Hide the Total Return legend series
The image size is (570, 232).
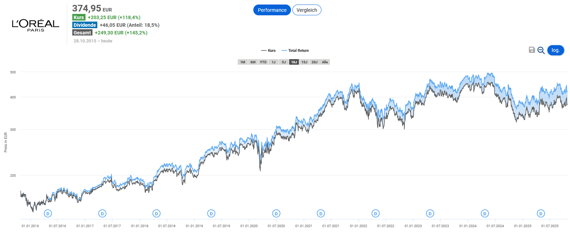coord(295,51)
